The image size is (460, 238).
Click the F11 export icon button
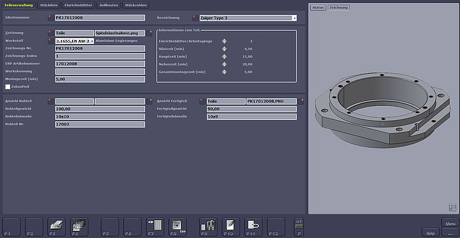point(253,226)
